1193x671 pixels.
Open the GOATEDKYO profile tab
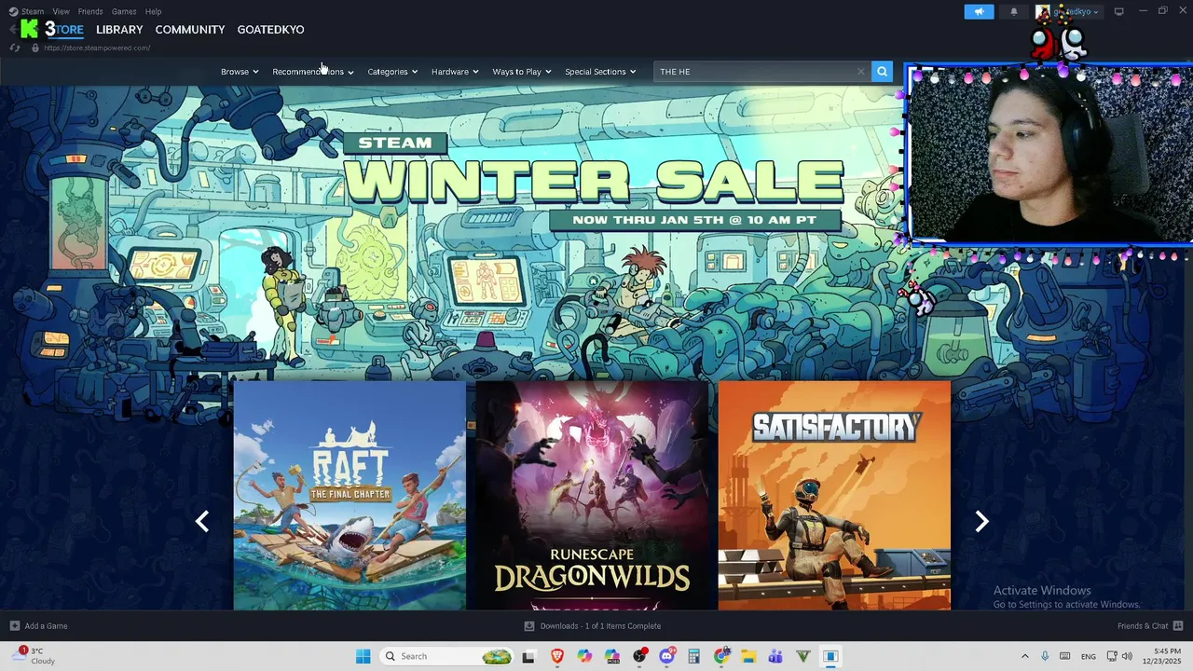270,30
